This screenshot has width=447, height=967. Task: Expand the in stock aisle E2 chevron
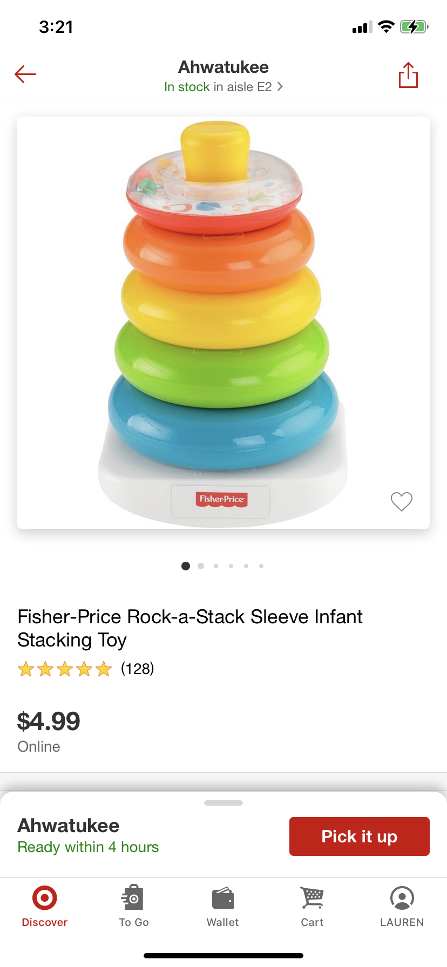(280, 87)
